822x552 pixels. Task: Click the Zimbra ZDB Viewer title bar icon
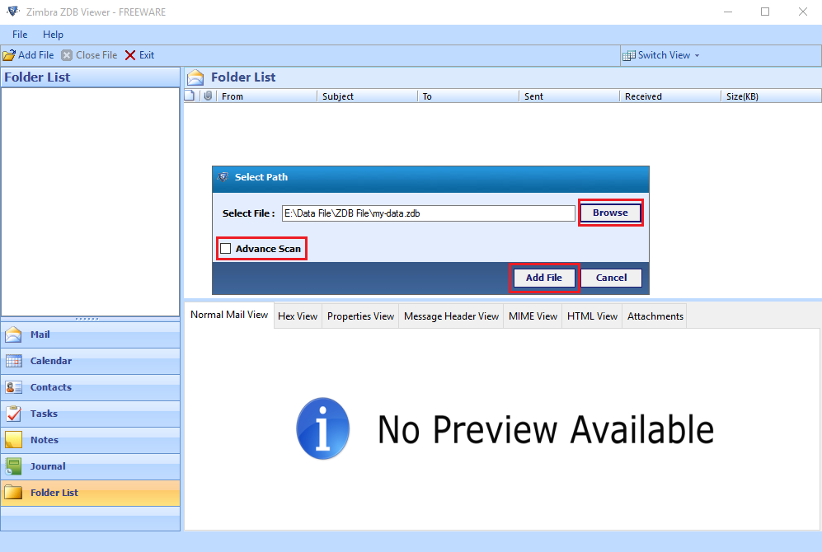coord(13,12)
